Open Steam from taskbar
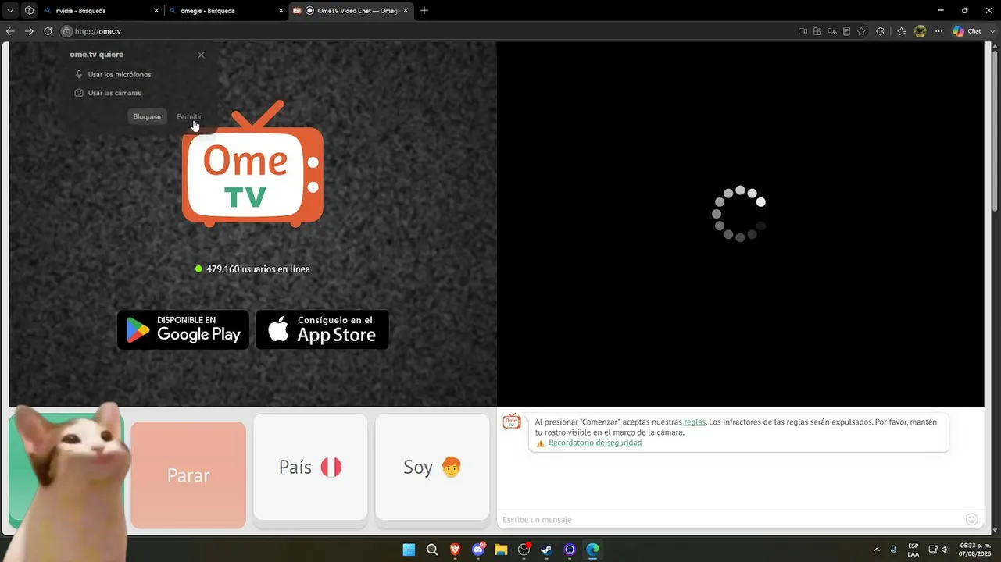 547,550
